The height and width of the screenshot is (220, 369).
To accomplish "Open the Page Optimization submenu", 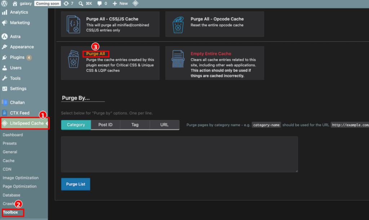I will point(19,187).
